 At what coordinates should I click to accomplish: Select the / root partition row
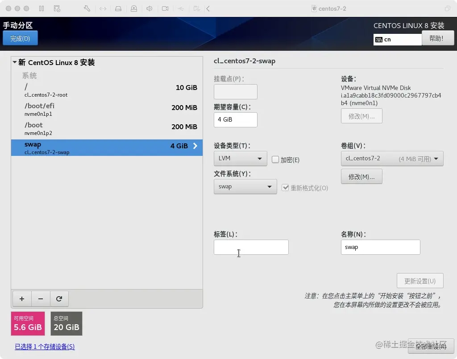(107, 90)
